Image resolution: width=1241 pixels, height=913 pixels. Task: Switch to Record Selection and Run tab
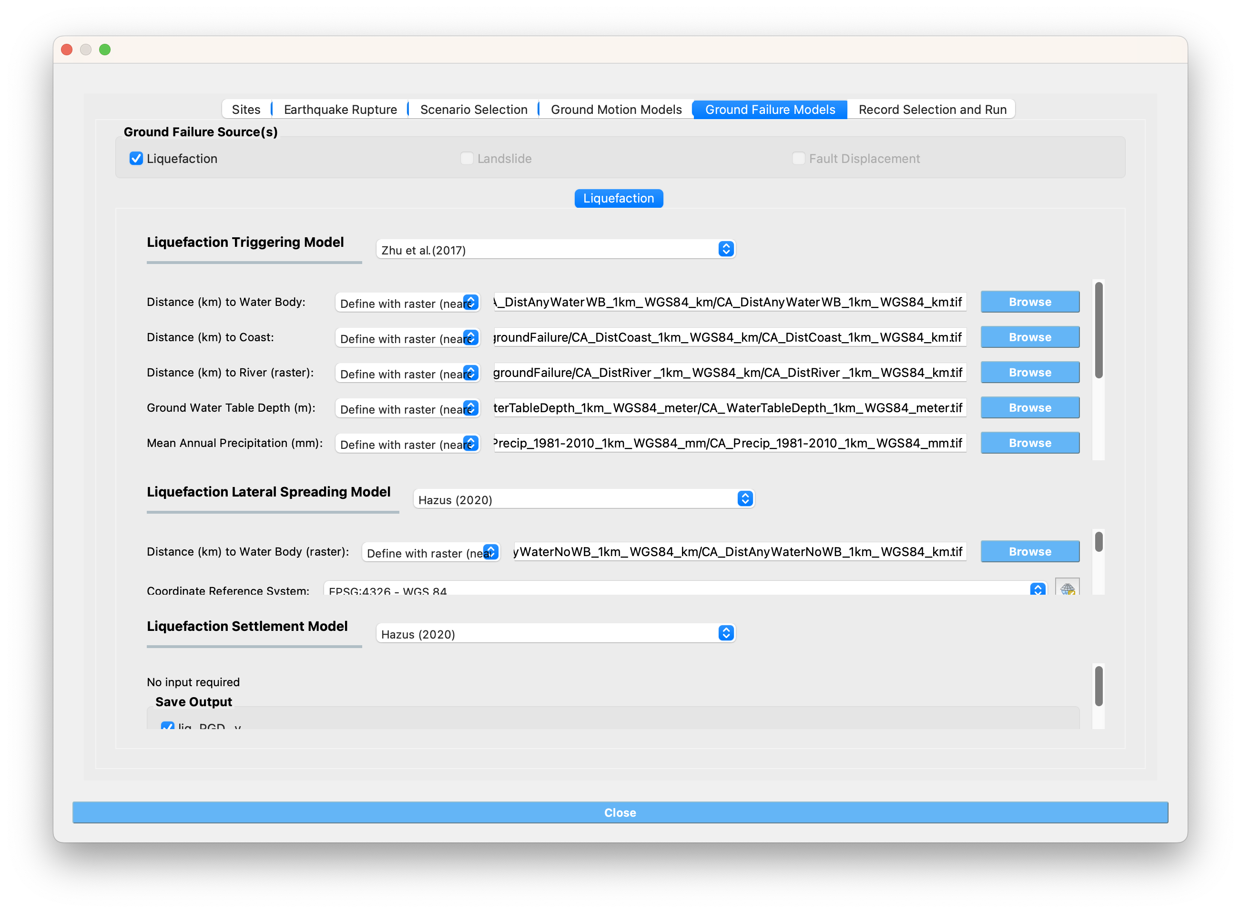click(932, 110)
